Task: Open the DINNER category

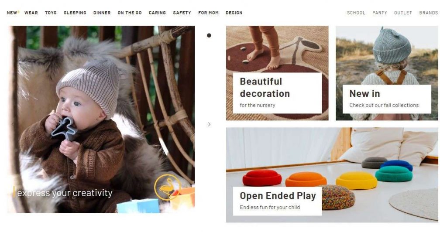Action: point(102,13)
